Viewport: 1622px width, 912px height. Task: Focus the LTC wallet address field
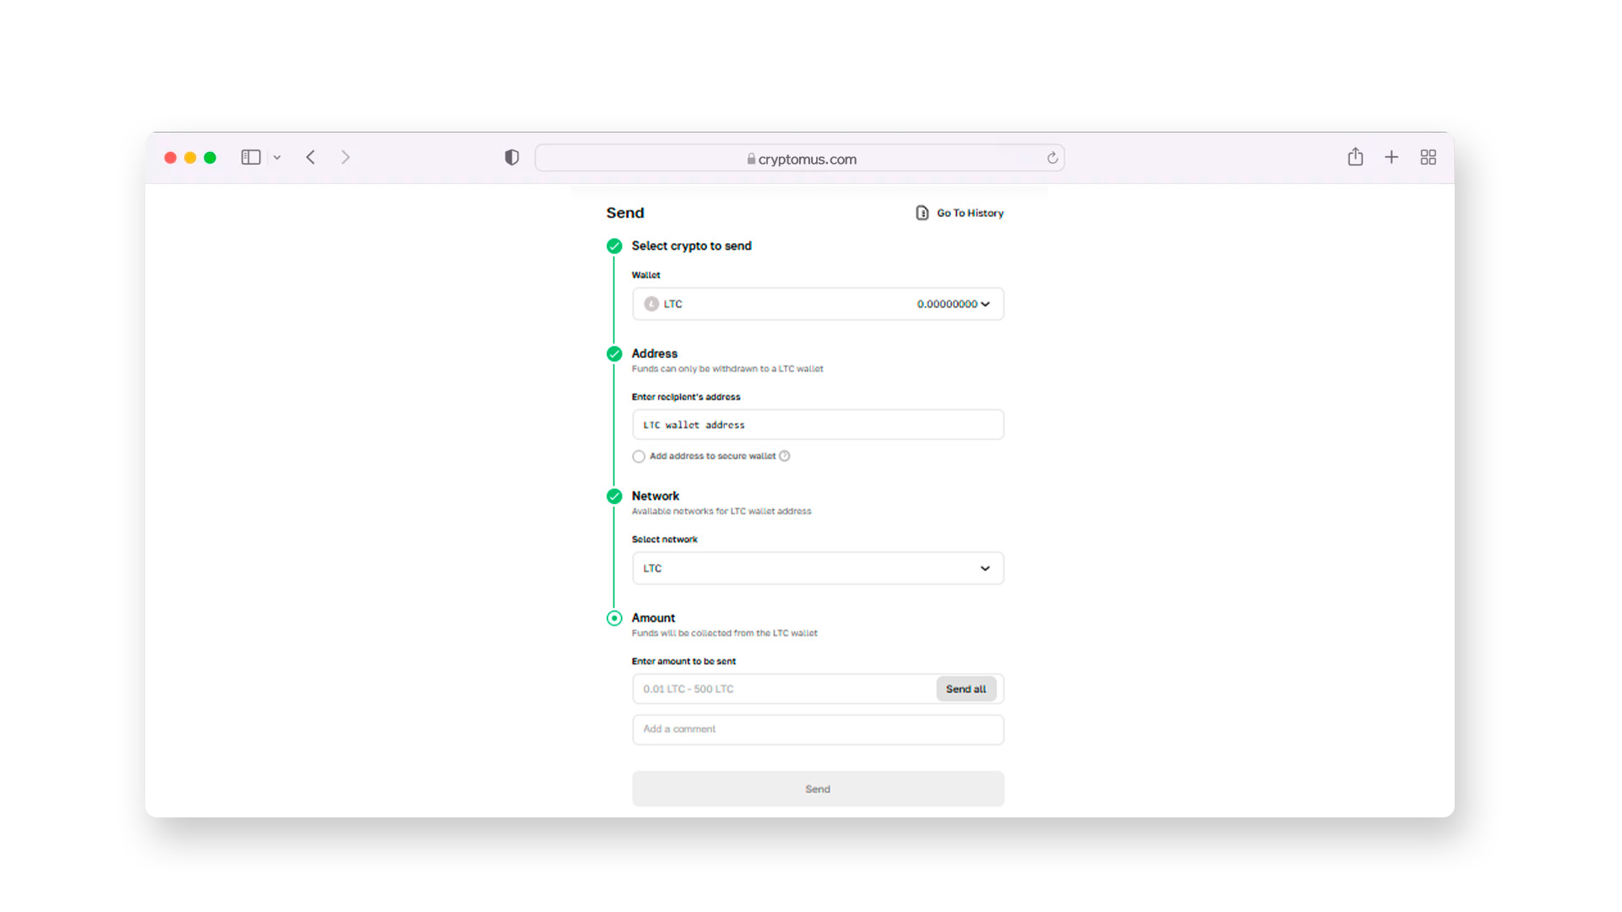click(x=818, y=425)
